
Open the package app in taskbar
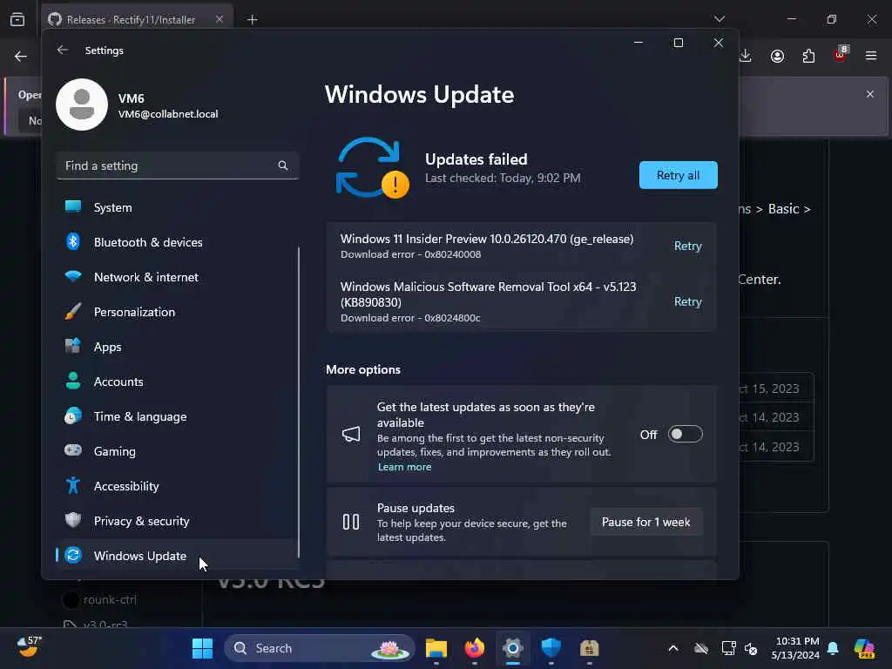(x=590, y=648)
